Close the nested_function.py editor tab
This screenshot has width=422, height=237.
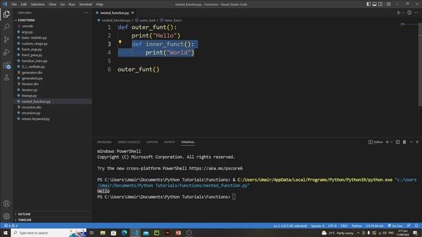[133, 13]
